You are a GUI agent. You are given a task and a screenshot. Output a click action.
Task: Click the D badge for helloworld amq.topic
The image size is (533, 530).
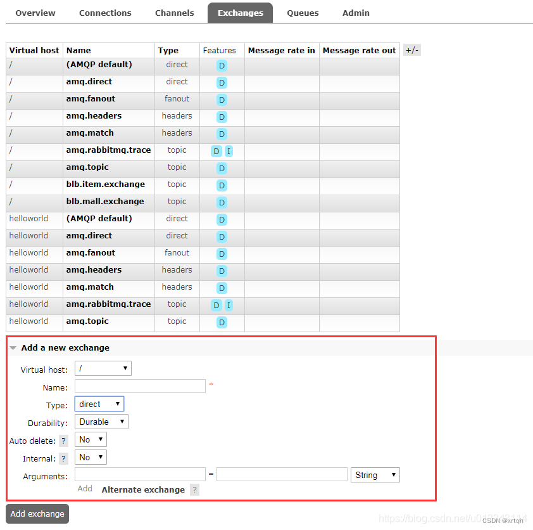coord(222,322)
